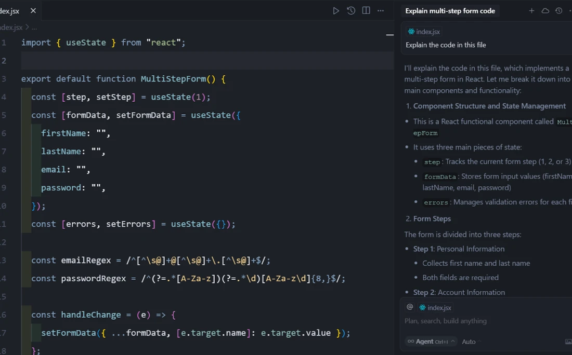Viewport: 572px width, 355px height.
Task: Attach an image using the picture icon
Action: (568, 342)
